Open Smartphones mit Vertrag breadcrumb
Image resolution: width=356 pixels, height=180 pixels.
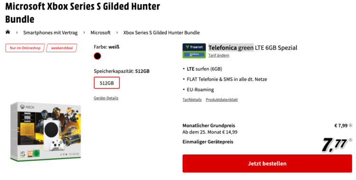pyautogui.click(x=50, y=32)
